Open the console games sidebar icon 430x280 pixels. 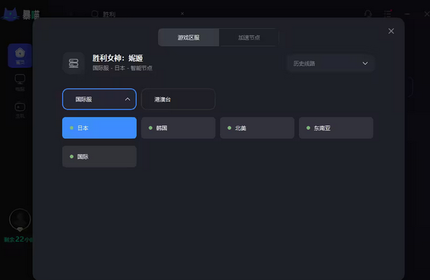click(20, 109)
